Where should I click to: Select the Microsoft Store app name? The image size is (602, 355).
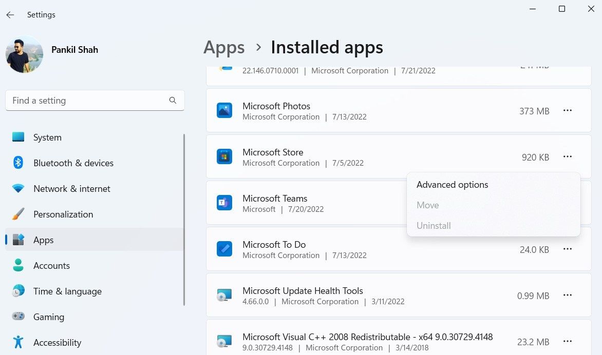[273, 152]
